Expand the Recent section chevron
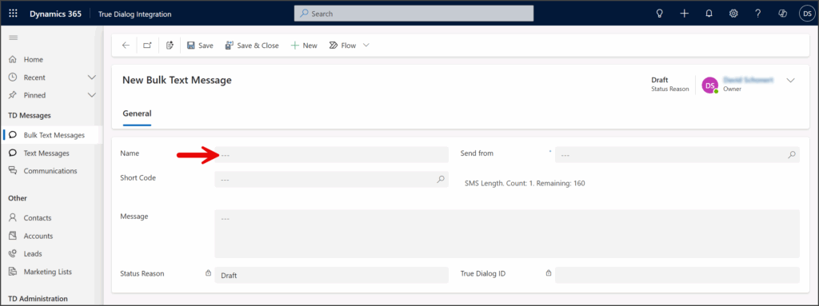This screenshot has height=306, width=819. pyautogui.click(x=92, y=77)
